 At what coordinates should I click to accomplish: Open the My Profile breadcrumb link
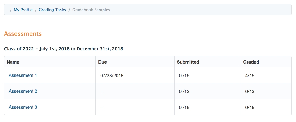click(23, 10)
